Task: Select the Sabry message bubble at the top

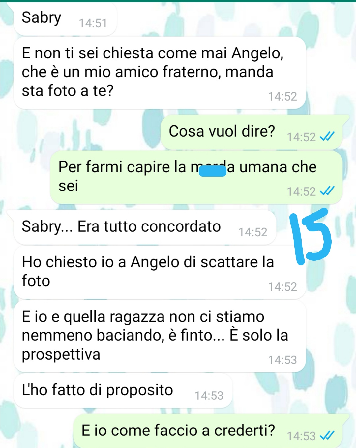Action: 65,19
